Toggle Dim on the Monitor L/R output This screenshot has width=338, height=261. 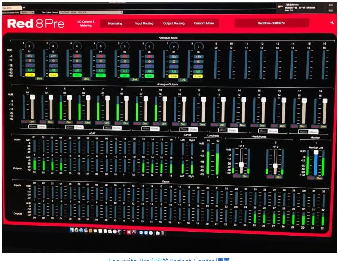(319, 178)
